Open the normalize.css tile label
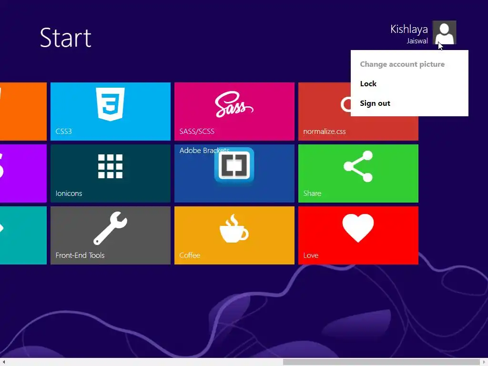 [x=324, y=132]
